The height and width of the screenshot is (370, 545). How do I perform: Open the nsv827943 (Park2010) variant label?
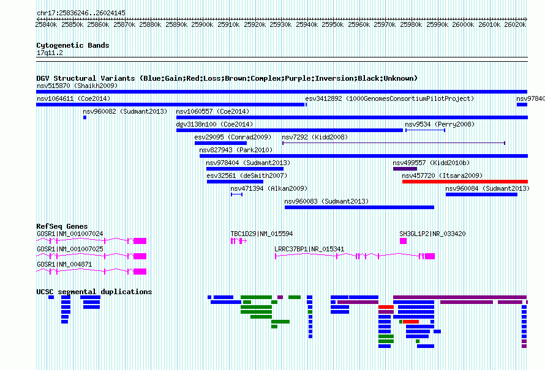point(236,150)
